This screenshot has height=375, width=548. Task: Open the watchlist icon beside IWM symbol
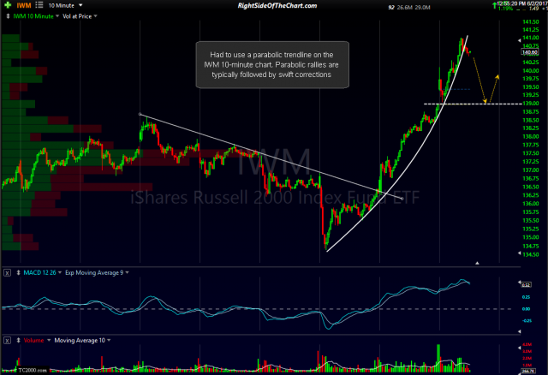point(39,5)
